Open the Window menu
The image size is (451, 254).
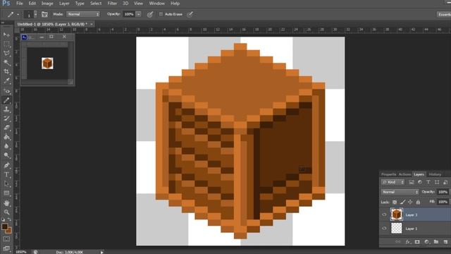coord(156,4)
